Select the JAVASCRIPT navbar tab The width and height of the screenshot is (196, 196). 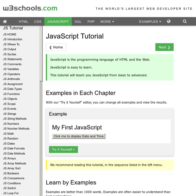(58, 22)
